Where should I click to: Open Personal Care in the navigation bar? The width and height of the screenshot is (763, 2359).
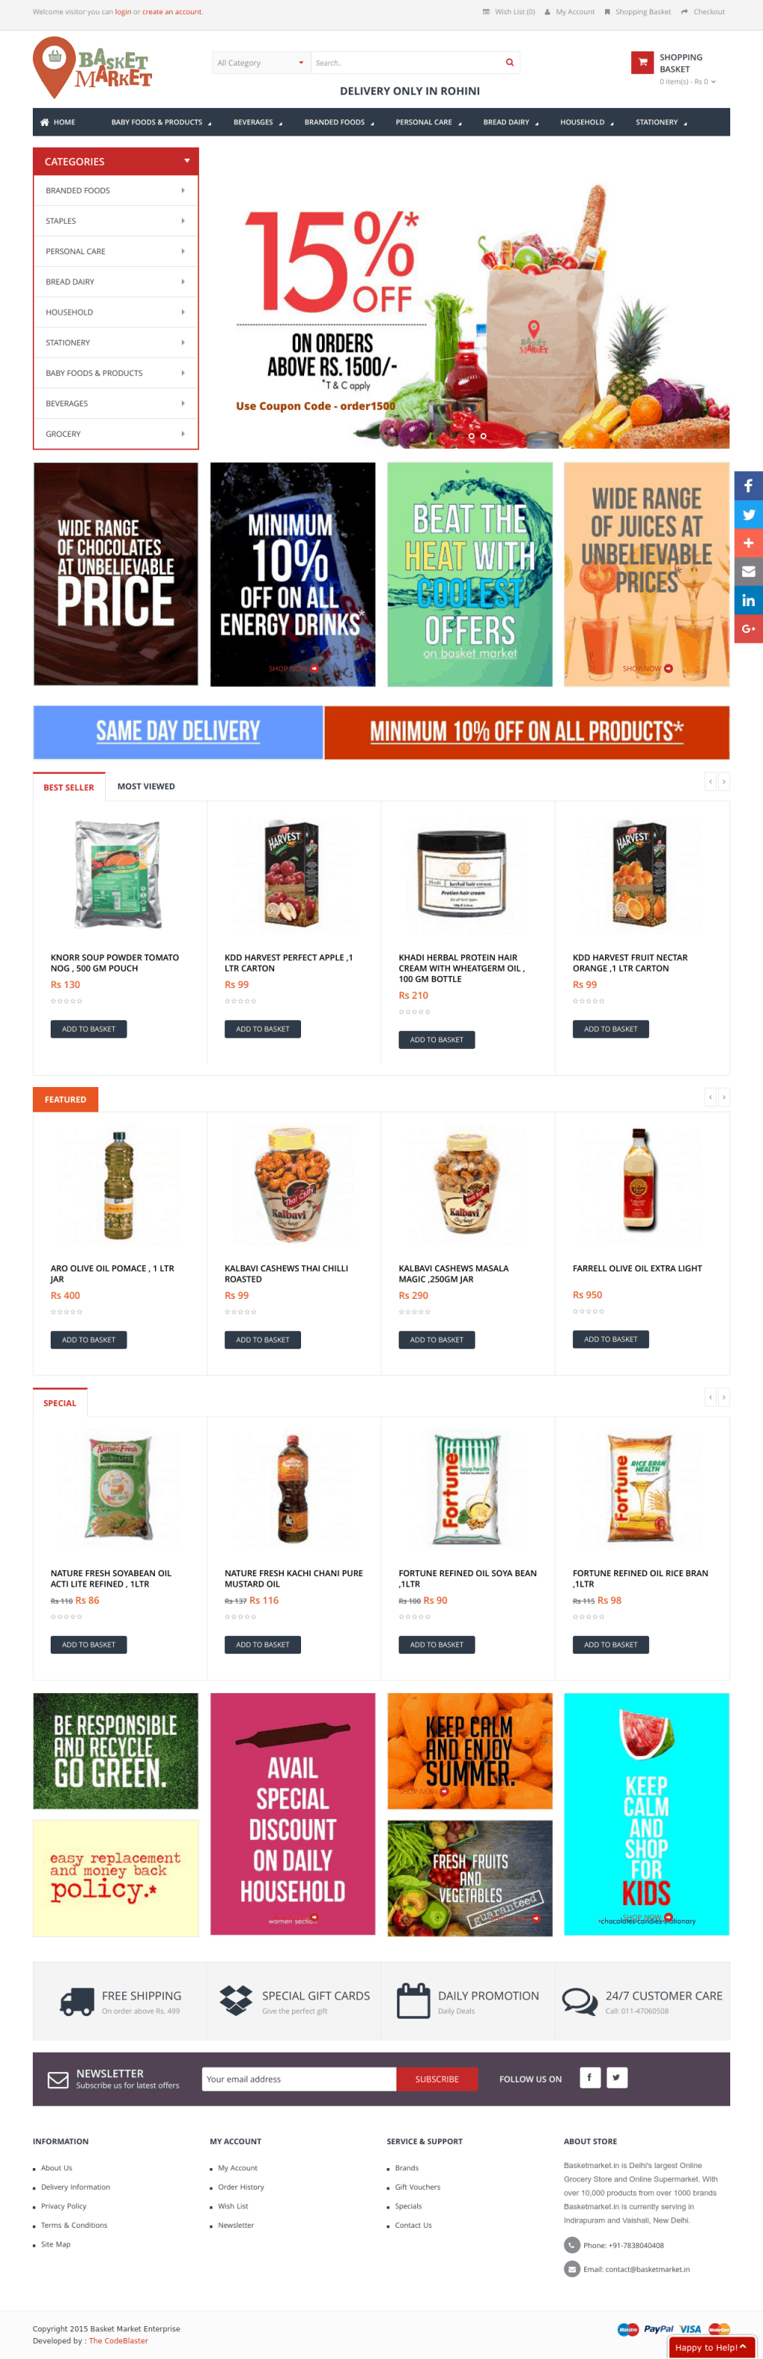tap(428, 122)
